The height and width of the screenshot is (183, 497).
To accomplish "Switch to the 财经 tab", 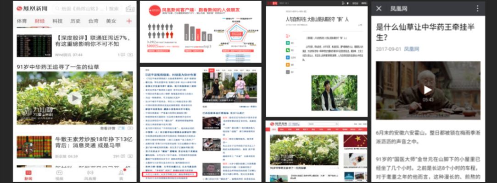I will tap(40, 21).
